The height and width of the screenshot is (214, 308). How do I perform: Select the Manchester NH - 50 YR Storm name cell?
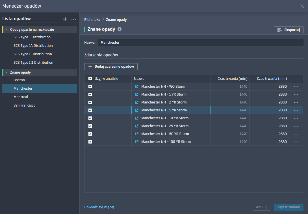[171, 134]
